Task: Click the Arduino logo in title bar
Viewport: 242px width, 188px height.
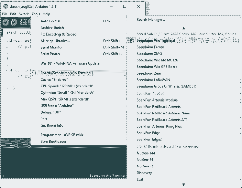Action: coord(5,6)
